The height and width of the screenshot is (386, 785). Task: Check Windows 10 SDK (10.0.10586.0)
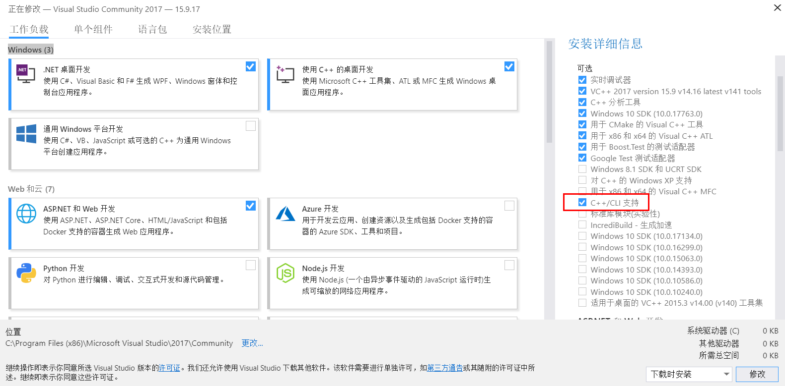(582, 280)
